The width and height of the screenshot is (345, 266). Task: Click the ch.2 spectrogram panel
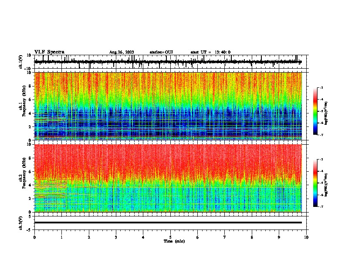coord(168,178)
